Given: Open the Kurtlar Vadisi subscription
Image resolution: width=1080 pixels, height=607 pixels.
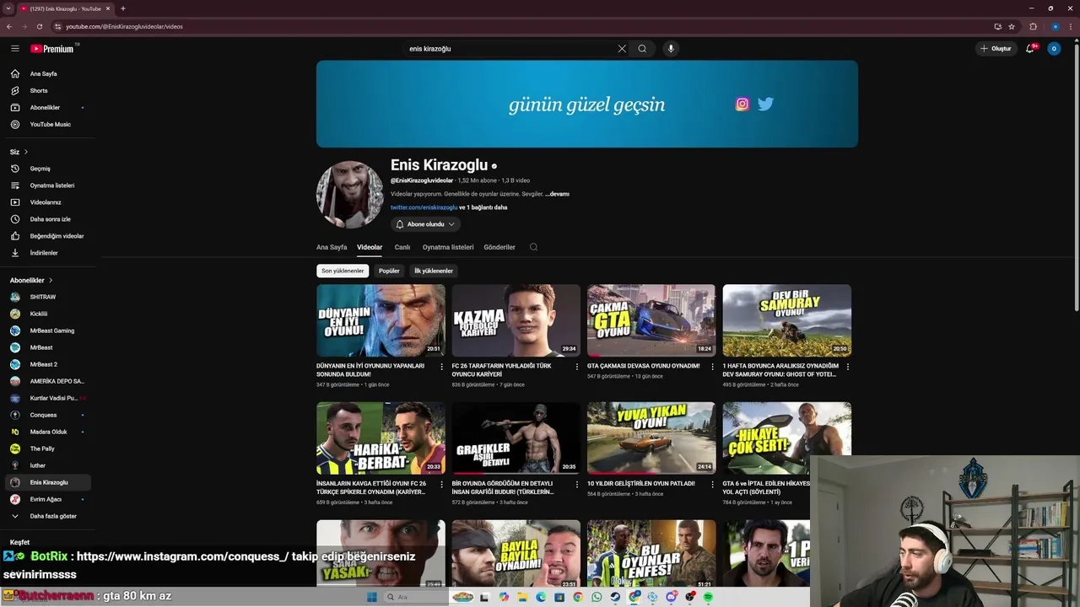Looking at the screenshot, I should (47, 398).
